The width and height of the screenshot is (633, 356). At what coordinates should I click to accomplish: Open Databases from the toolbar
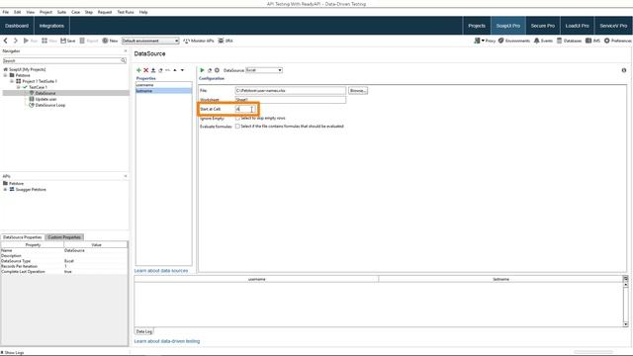[x=570, y=41]
